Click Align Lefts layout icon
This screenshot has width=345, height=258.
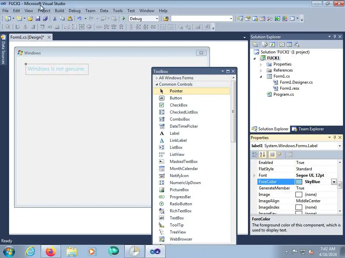tap(18, 27)
